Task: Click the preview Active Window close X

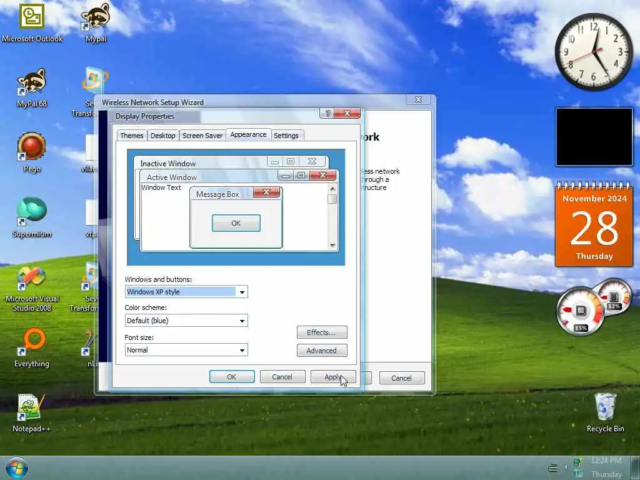Action: click(x=322, y=175)
